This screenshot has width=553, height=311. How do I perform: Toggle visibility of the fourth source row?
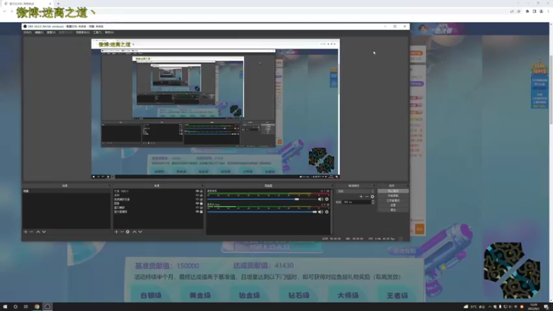(197, 203)
